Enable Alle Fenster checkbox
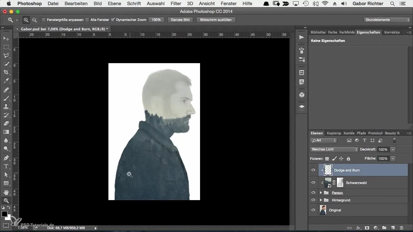The height and width of the screenshot is (232, 413). click(87, 20)
